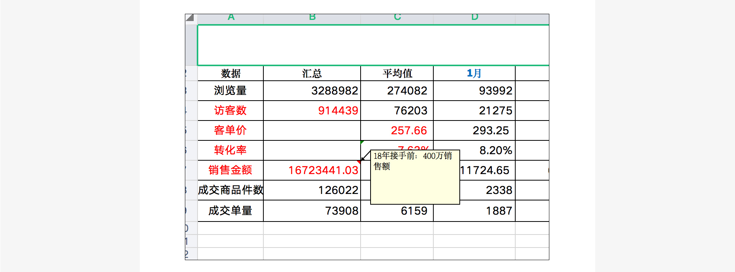735x272 pixels.
Task: Select column D header
Action: pos(474,18)
